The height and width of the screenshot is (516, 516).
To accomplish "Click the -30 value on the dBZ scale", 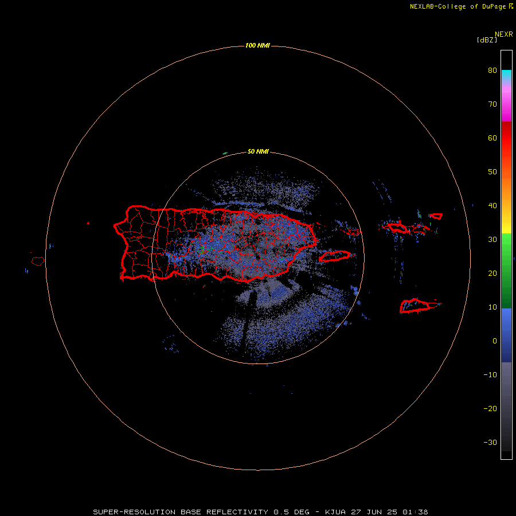I will 490,443.
